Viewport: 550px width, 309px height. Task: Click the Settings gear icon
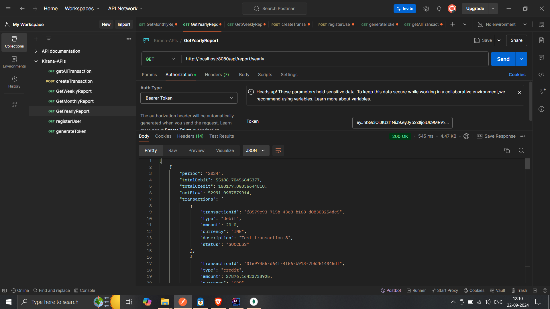[426, 8]
